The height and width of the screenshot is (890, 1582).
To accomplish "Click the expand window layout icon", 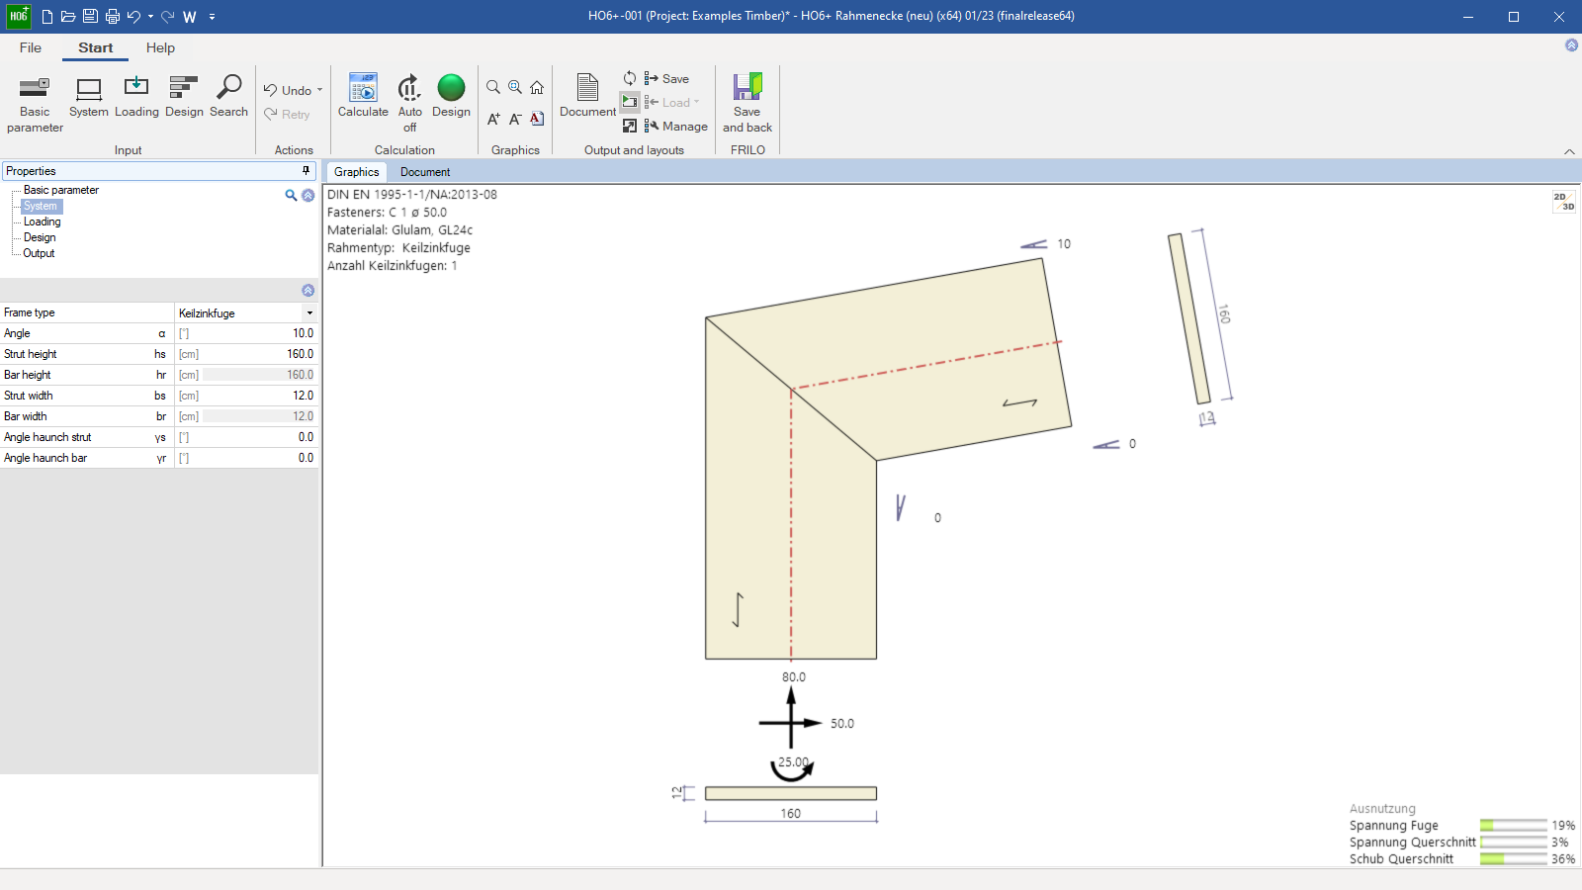I will coord(630,126).
